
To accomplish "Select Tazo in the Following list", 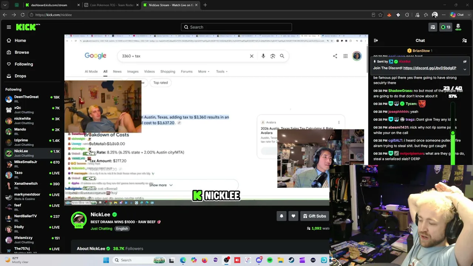I will pos(33,174).
